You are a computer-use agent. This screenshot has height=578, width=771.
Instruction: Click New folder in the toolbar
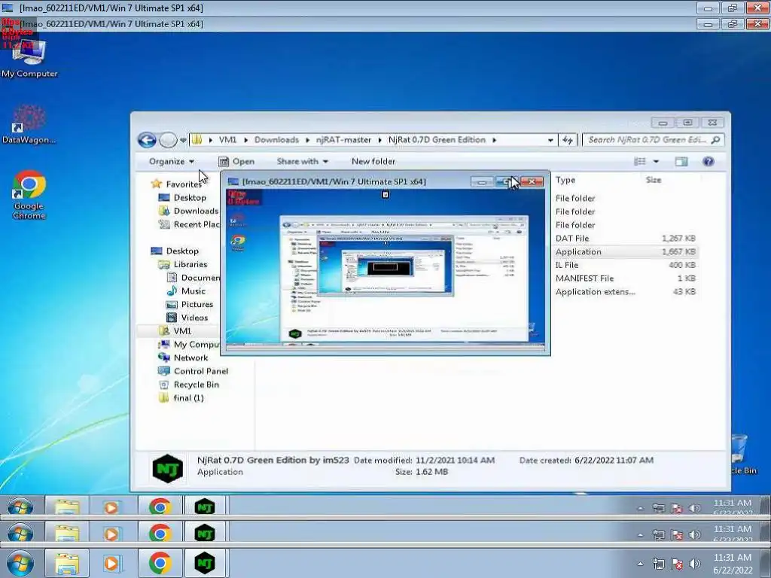(373, 162)
